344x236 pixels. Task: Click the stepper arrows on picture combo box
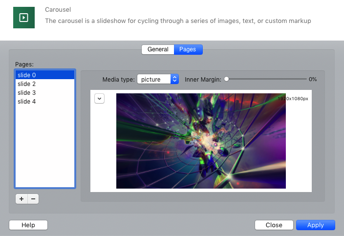[x=175, y=79]
